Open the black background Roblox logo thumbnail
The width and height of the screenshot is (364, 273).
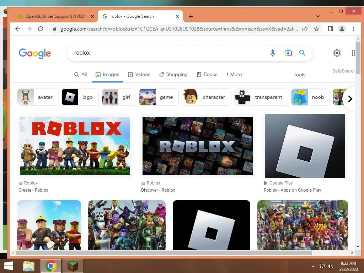pyautogui.click(x=212, y=225)
